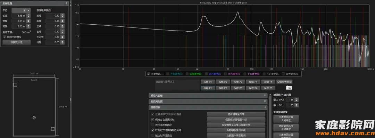
Task: Click the 头部移至房间中线 button
Action: (x=236, y=130)
